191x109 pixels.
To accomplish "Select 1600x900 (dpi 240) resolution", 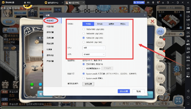I will (83, 34).
